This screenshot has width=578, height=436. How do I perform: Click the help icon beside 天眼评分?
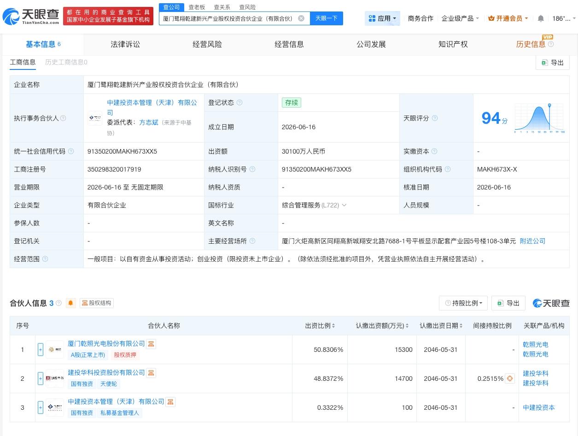(434, 118)
